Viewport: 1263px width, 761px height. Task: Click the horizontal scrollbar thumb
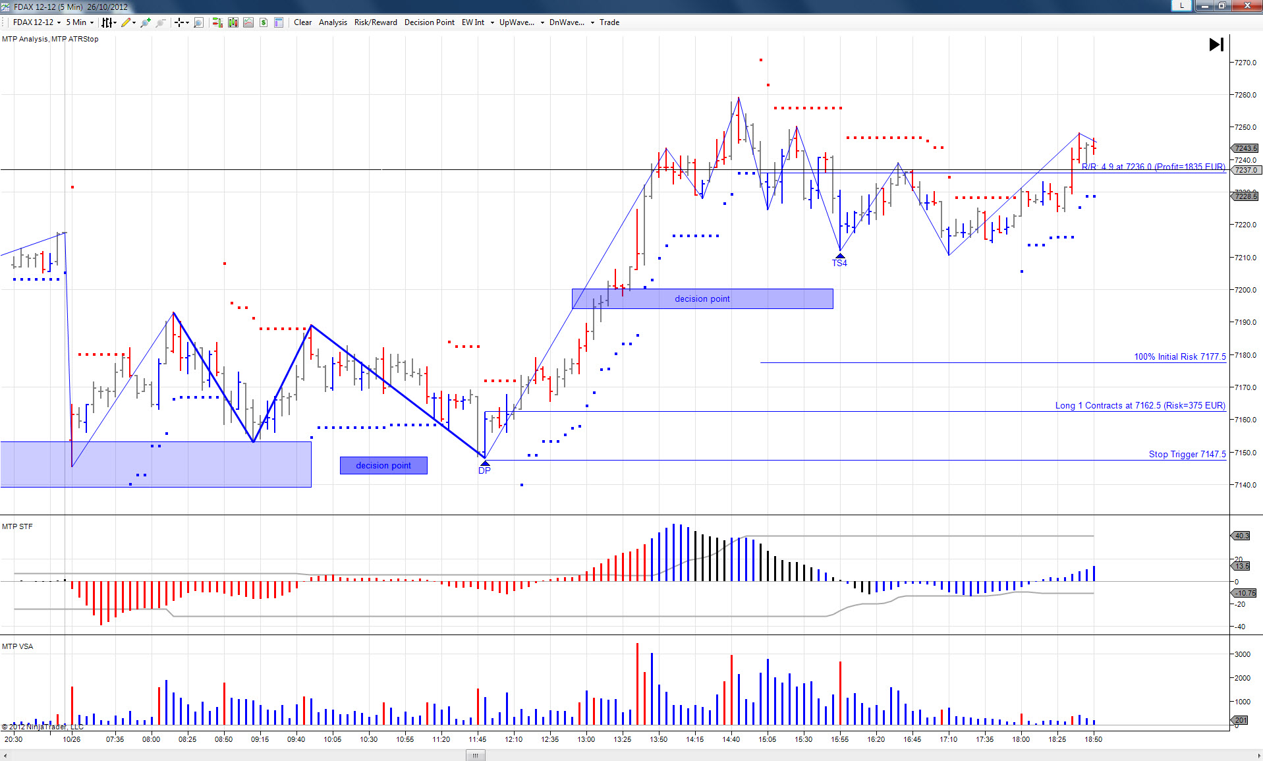475,755
